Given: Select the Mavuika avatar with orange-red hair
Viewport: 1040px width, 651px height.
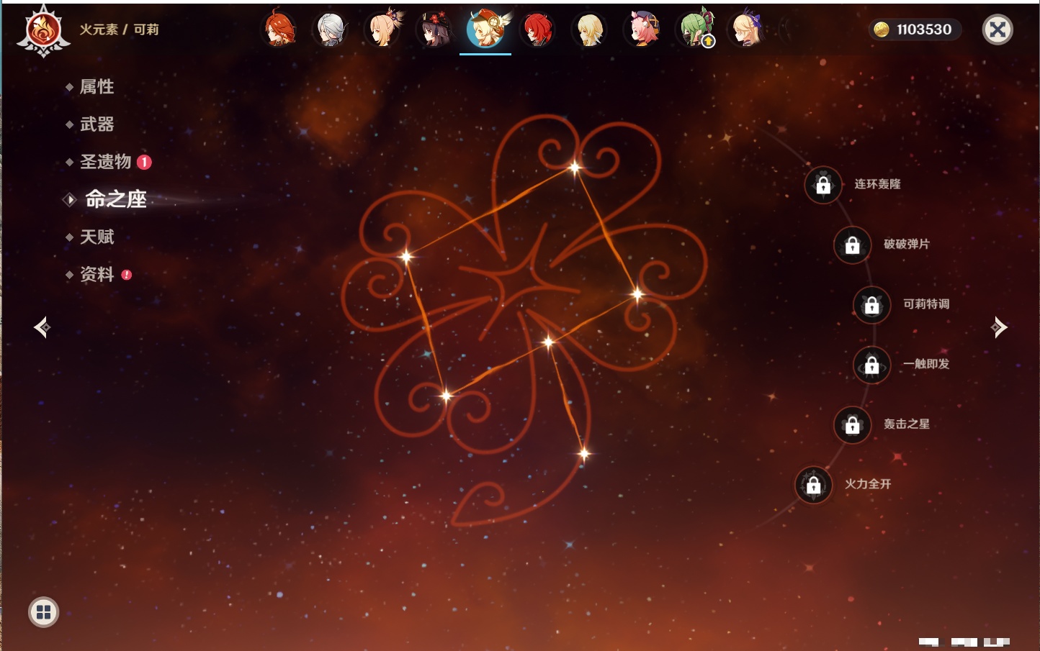Looking at the screenshot, I should (x=279, y=29).
